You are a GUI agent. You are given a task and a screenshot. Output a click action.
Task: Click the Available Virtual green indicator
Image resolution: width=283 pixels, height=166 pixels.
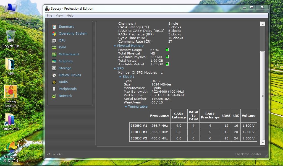tap(167, 64)
